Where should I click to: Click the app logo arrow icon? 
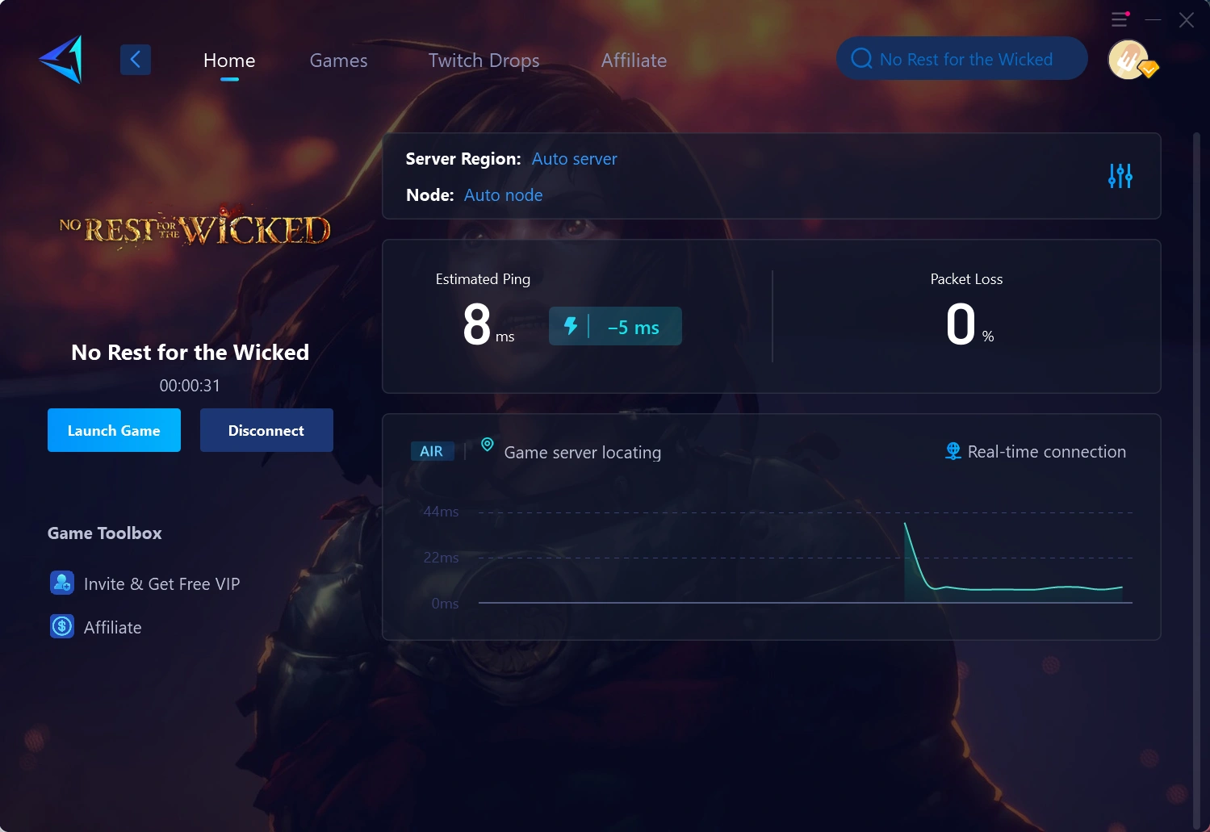point(61,60)
